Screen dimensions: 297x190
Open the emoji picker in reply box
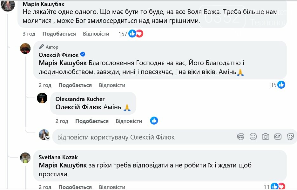253,137
